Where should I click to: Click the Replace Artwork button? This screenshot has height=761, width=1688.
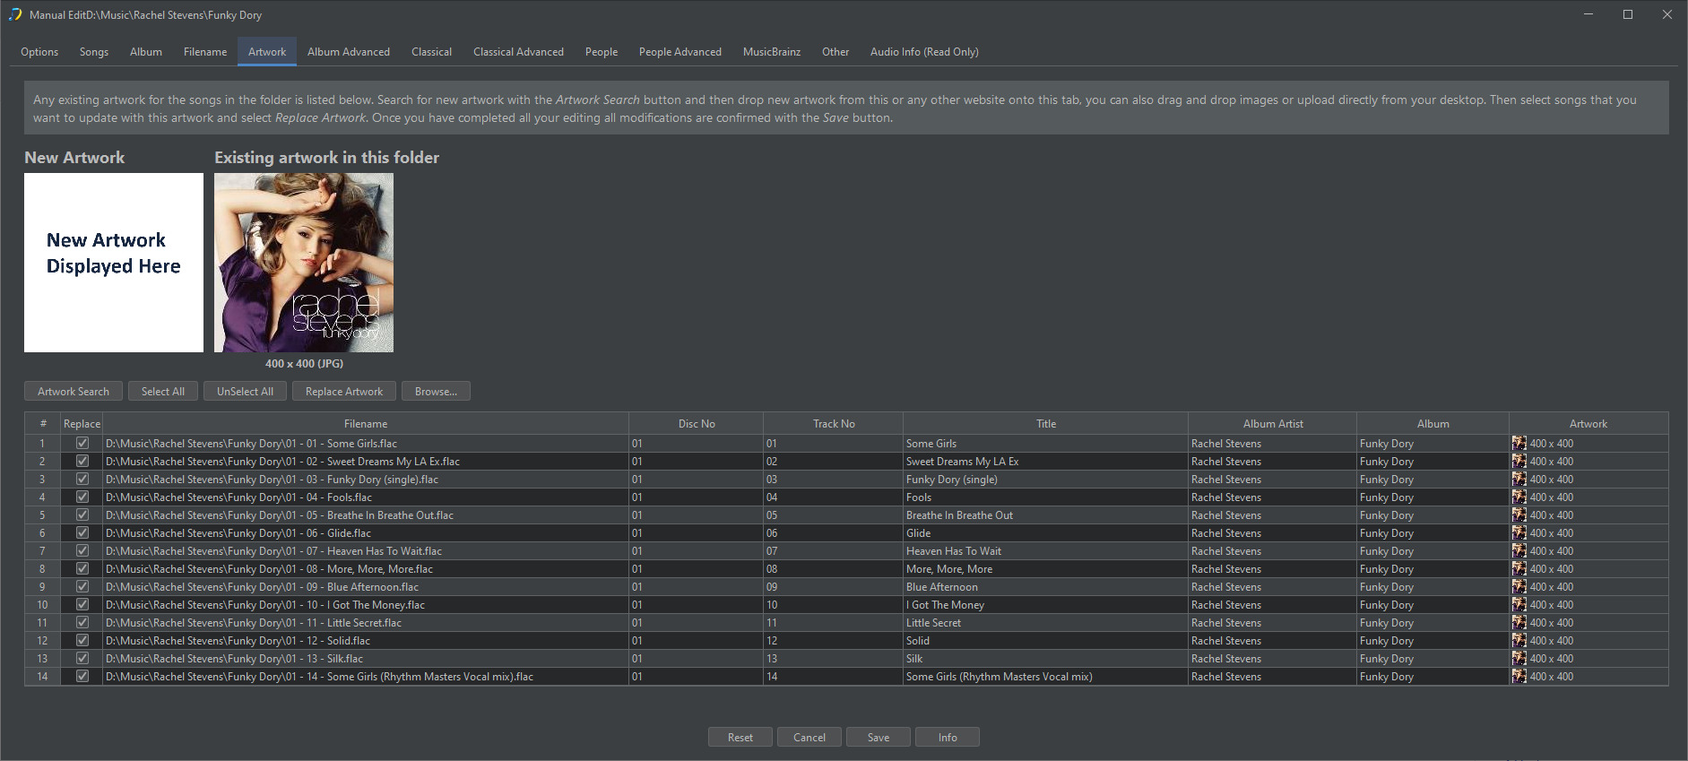(x=343, y=392)
